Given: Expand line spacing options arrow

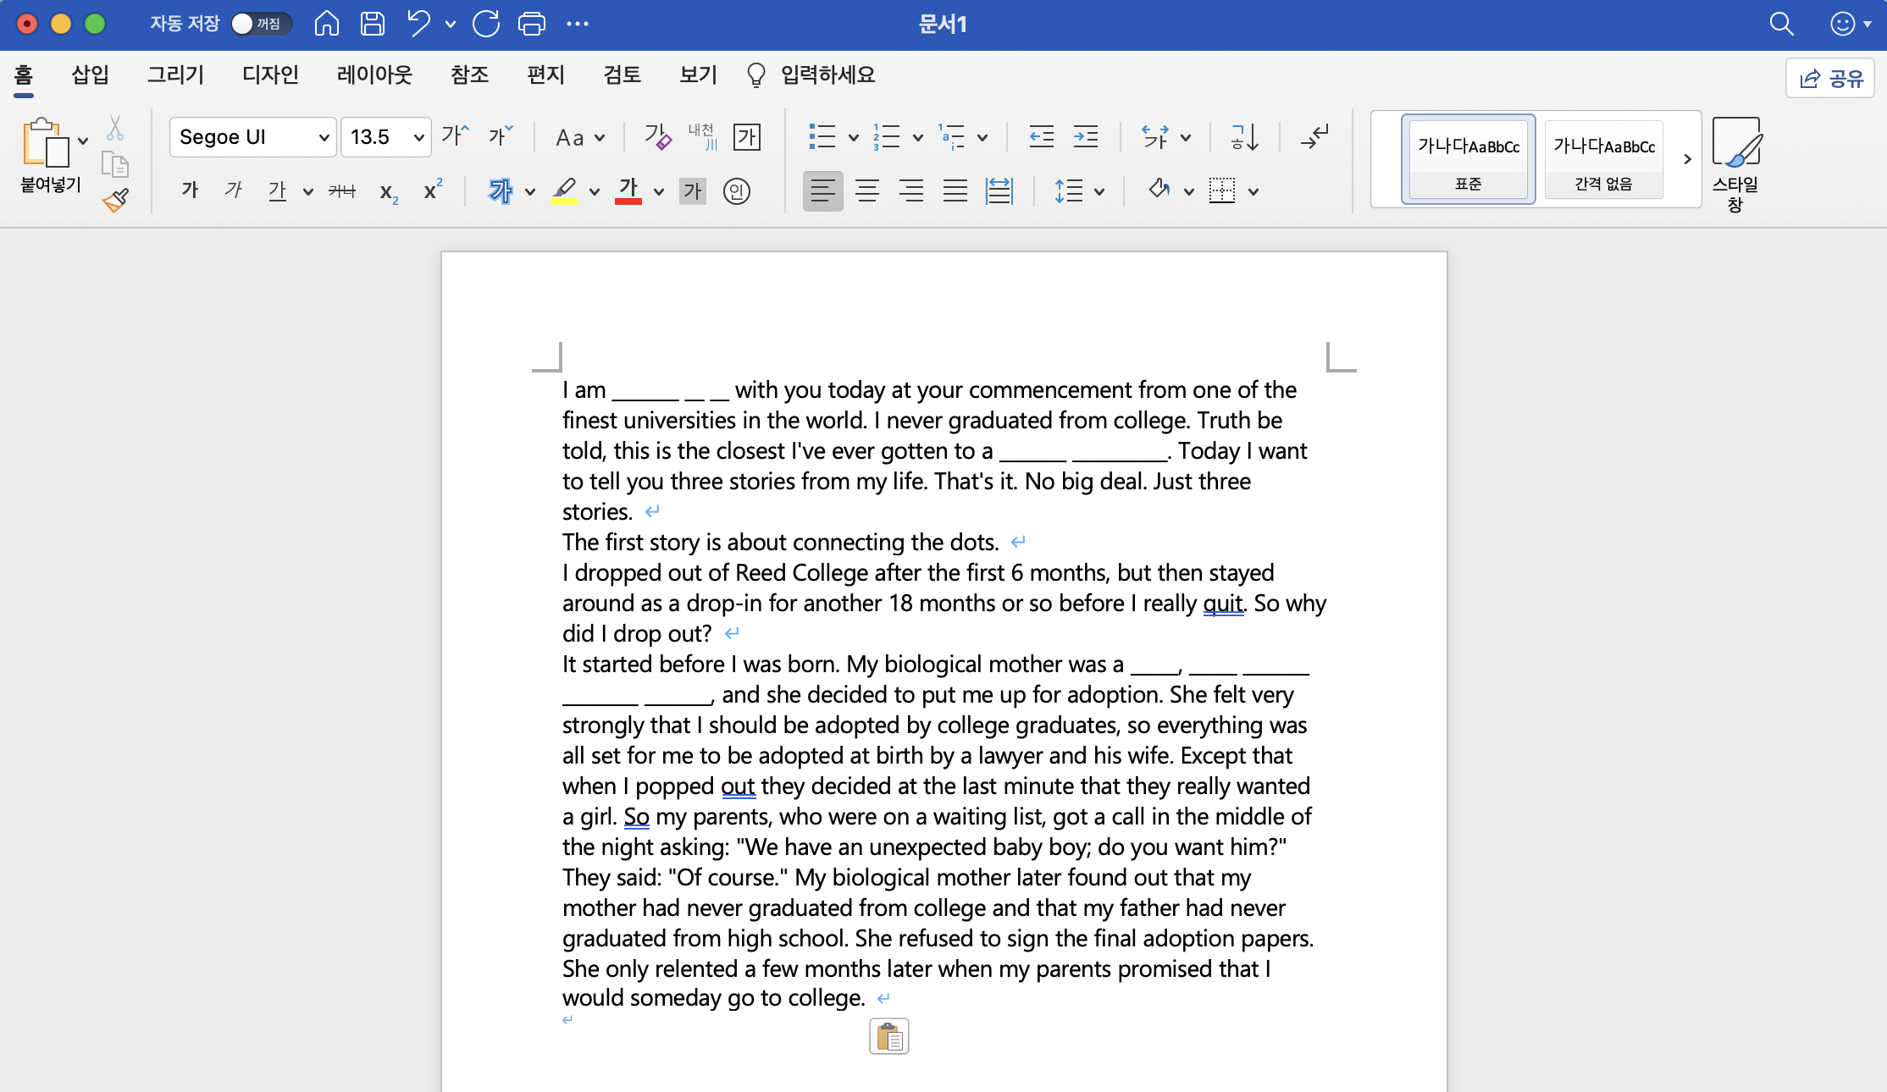Looking at the screenshot, I should point(1099,191).
